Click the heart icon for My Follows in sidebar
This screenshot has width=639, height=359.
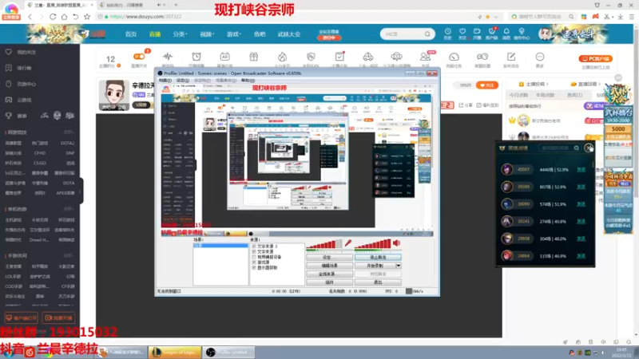[9, 52]
